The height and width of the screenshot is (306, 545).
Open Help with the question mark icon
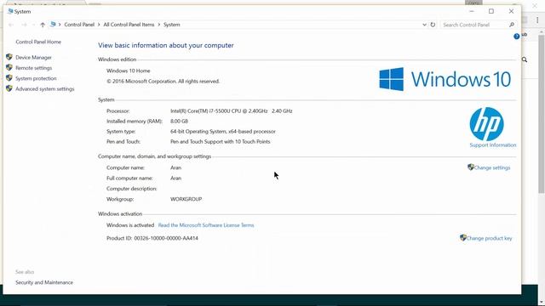(x=517, y=36)
